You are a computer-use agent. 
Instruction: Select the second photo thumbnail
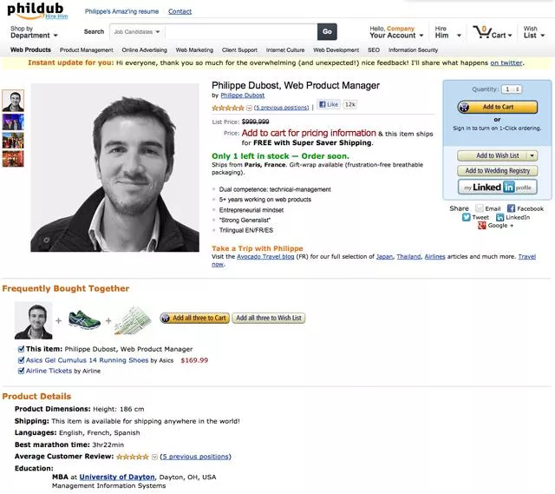(13, 122)
